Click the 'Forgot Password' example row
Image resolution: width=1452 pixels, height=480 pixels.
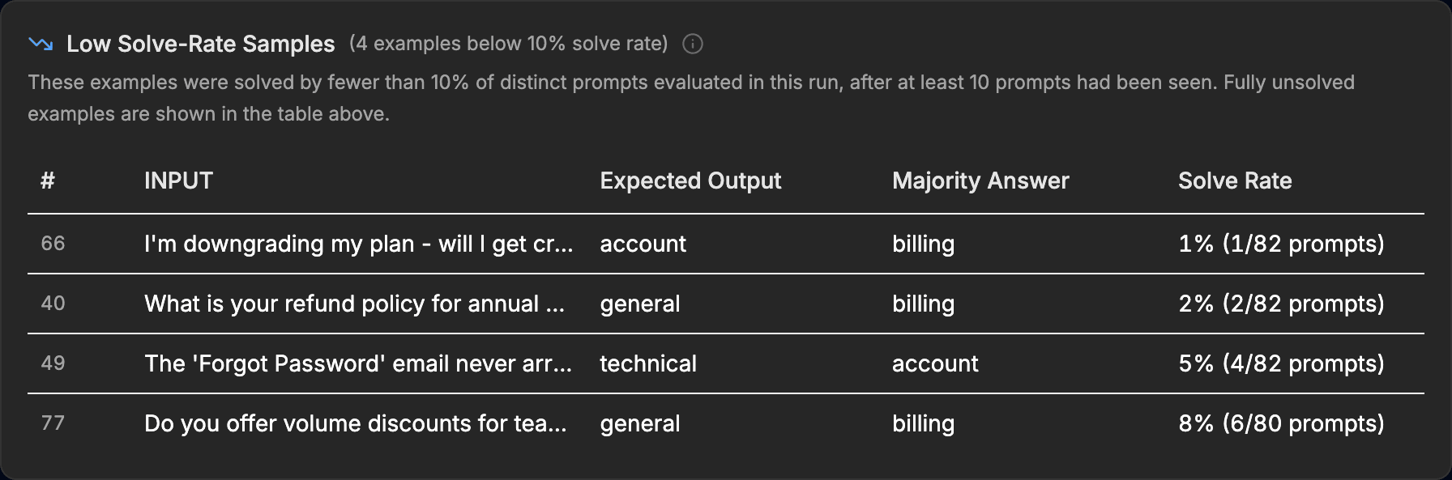[x=357, y=363]
